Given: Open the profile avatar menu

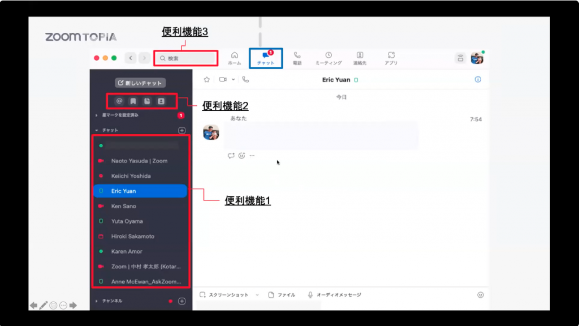Looking at the screenshot, I should (477, 58).
